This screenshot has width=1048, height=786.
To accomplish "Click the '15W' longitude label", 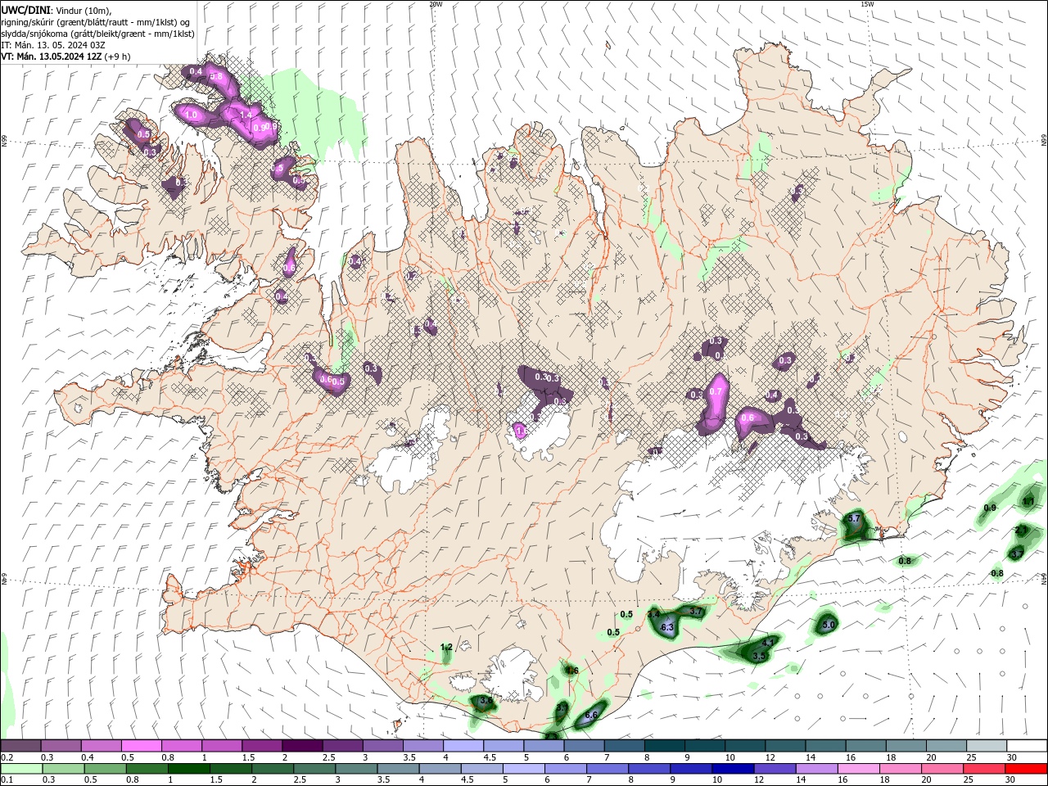I will [x=867, y=4].
